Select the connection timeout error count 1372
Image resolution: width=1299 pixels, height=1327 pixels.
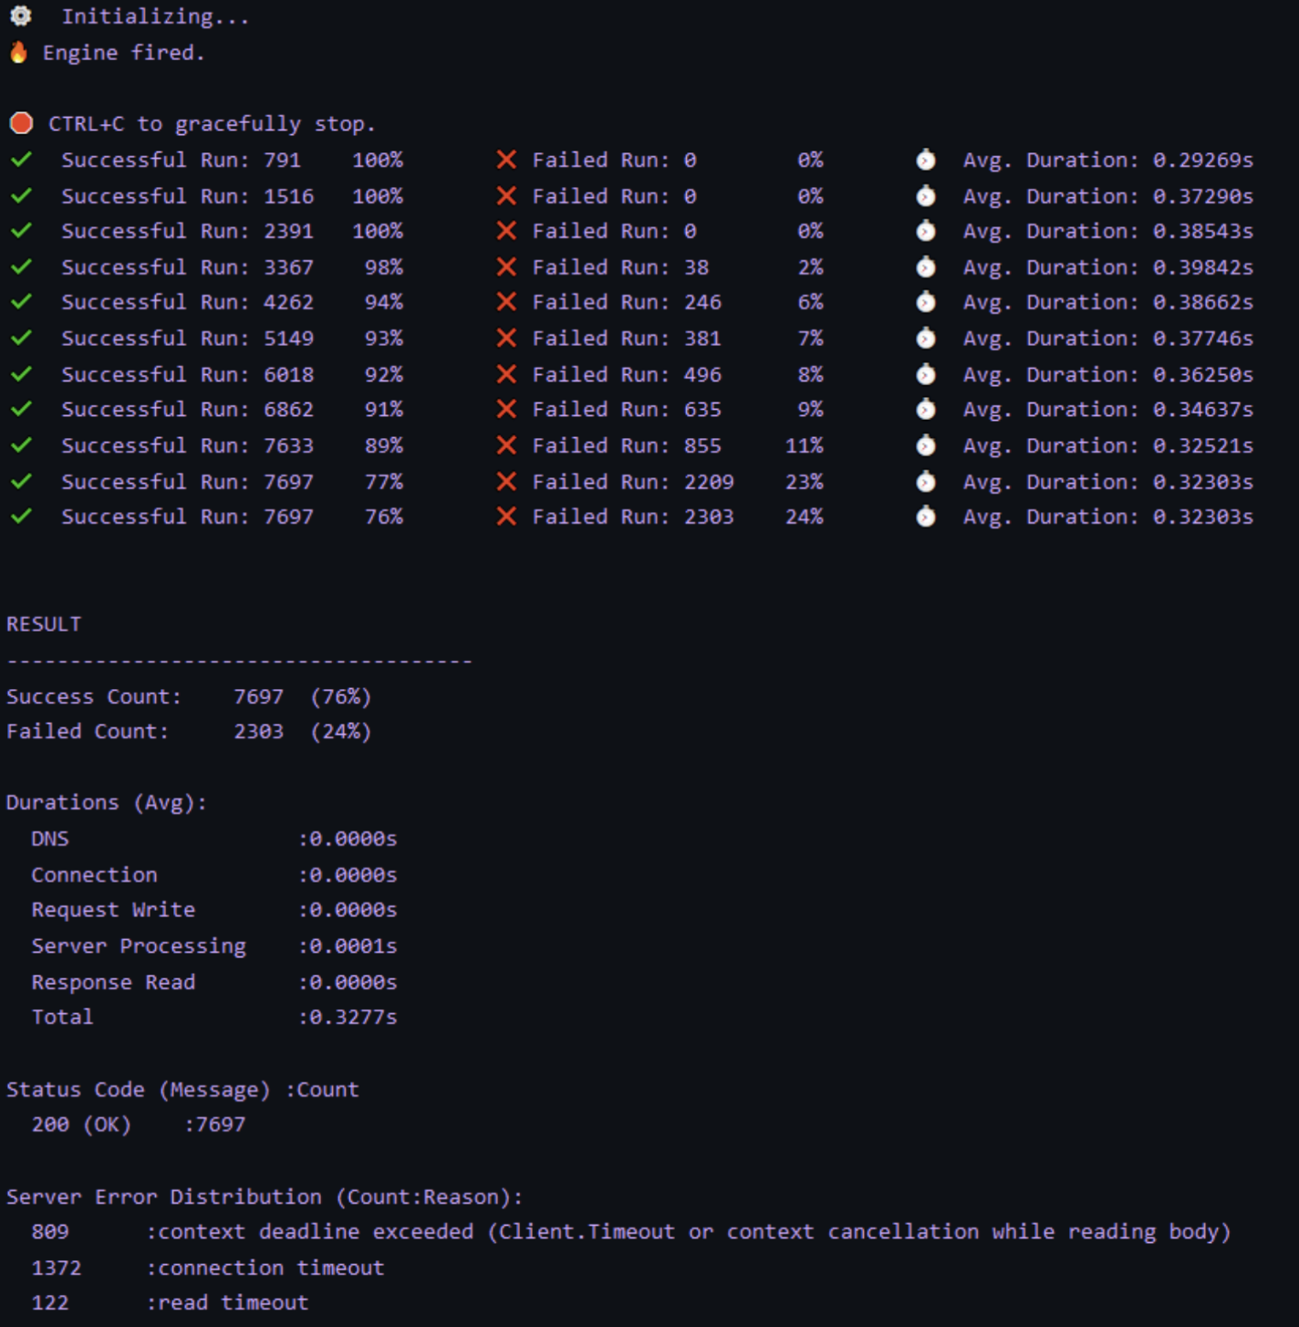click(55, 1267)
